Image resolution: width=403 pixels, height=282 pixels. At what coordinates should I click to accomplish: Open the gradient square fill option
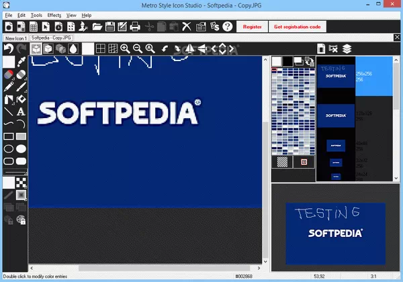pyautogui.click(x=21, y=195)
